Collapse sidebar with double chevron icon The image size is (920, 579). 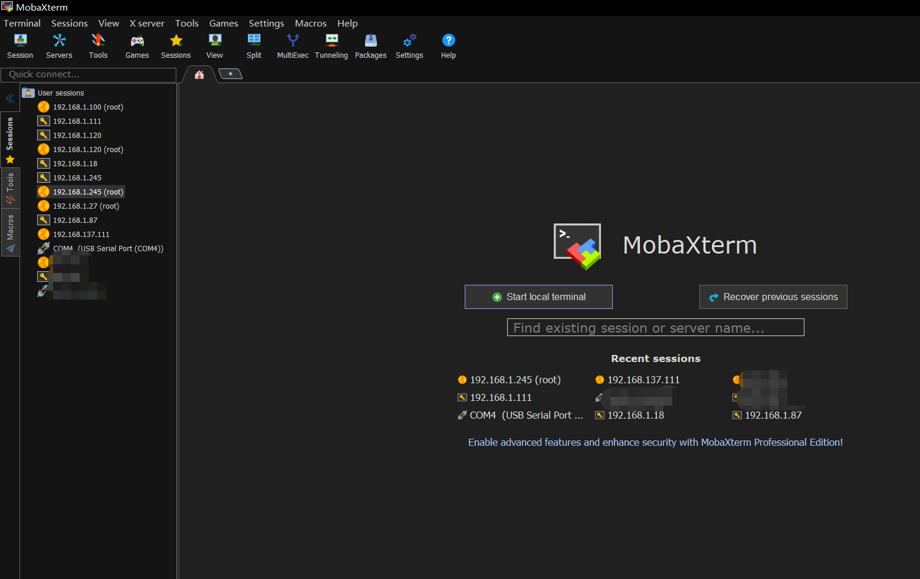point(10,98)
